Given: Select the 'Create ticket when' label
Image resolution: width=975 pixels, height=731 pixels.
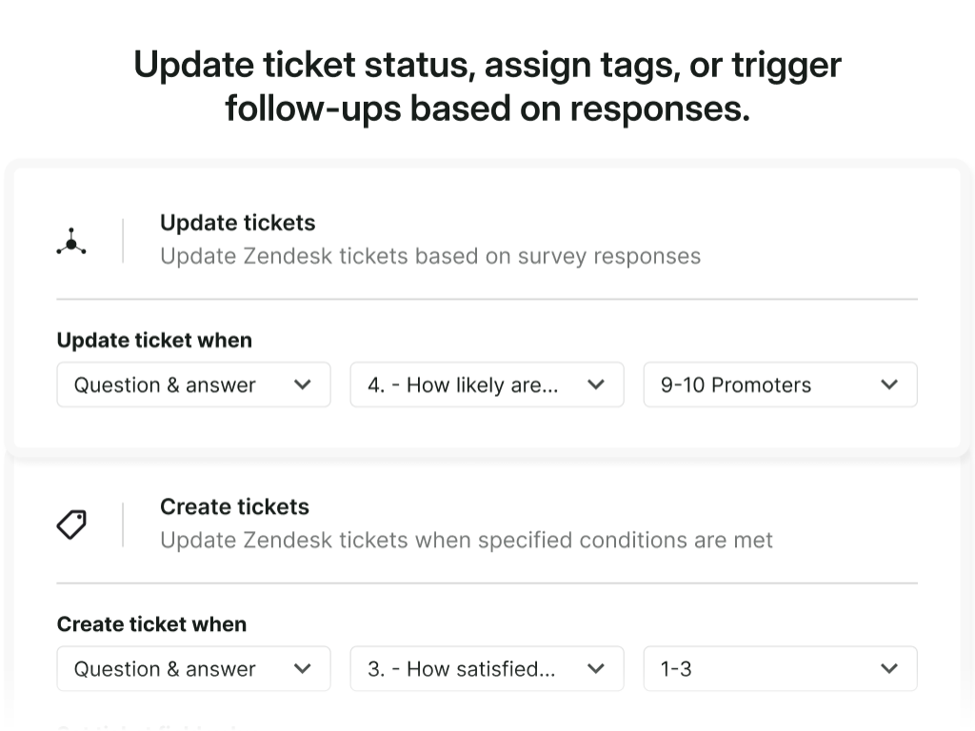Looking at the screenshot, I should click(x=150, y=624).
